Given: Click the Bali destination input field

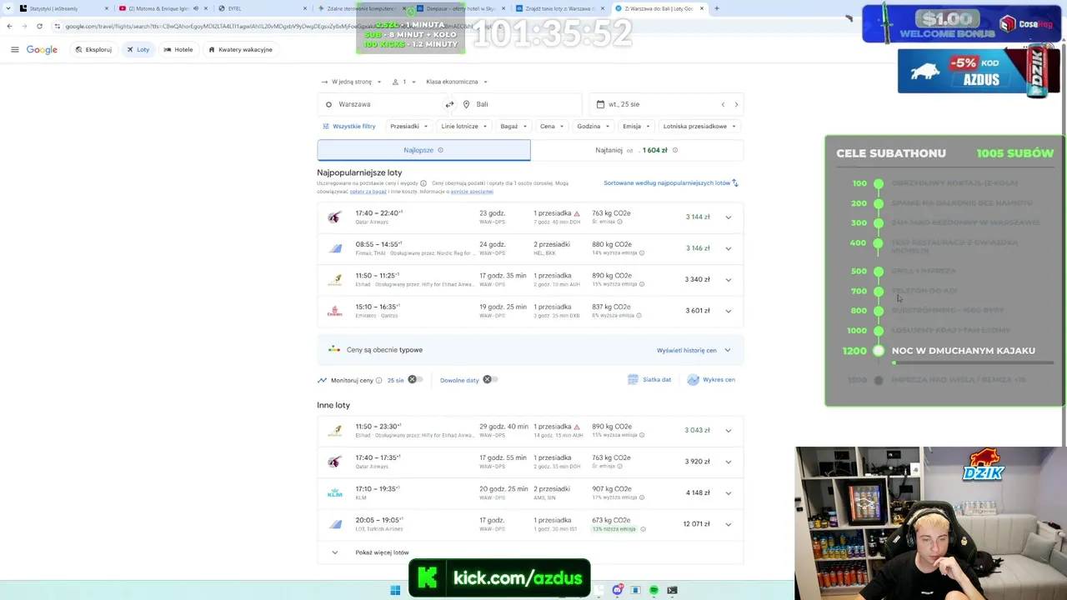Looking at the screenshot, I should pos(518,104).
